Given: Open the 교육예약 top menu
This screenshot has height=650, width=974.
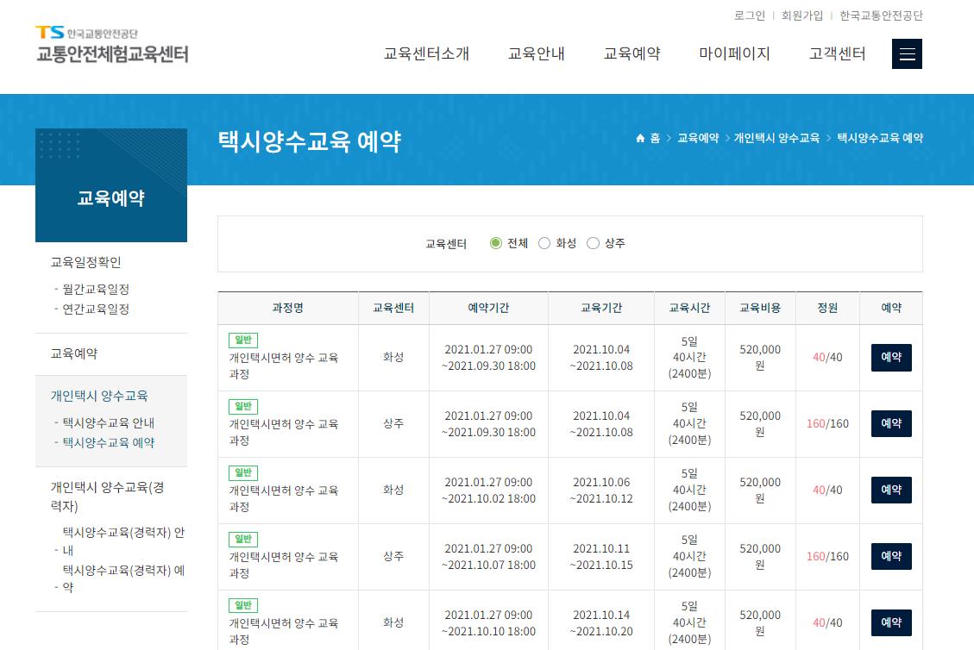Looking at the screenshot, I should (632, 54).
